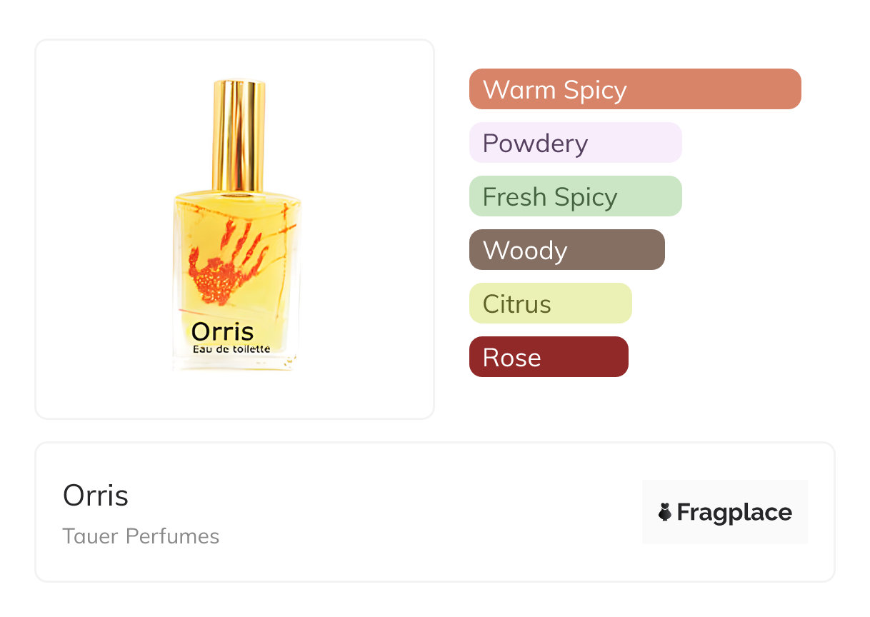Click the Fragplace wordmark text
Image resolution: width=870 pixels, height=617 pixels.
coord(734,512)
